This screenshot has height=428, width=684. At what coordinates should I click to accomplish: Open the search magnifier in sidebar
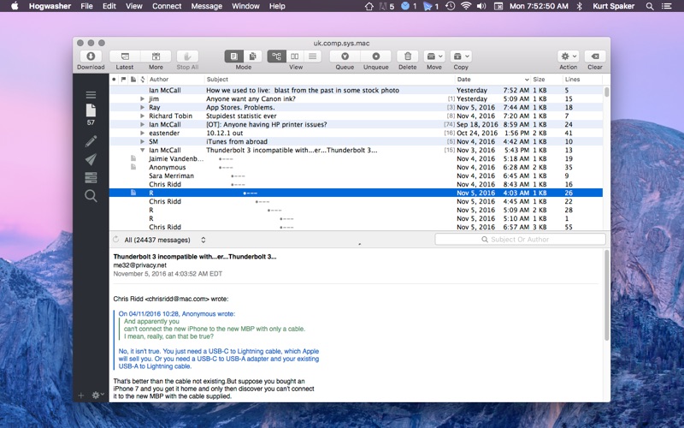click(x=91, y=196)
